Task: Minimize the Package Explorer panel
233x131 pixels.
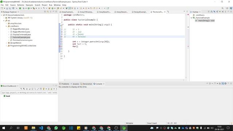Action: (54, 12)
